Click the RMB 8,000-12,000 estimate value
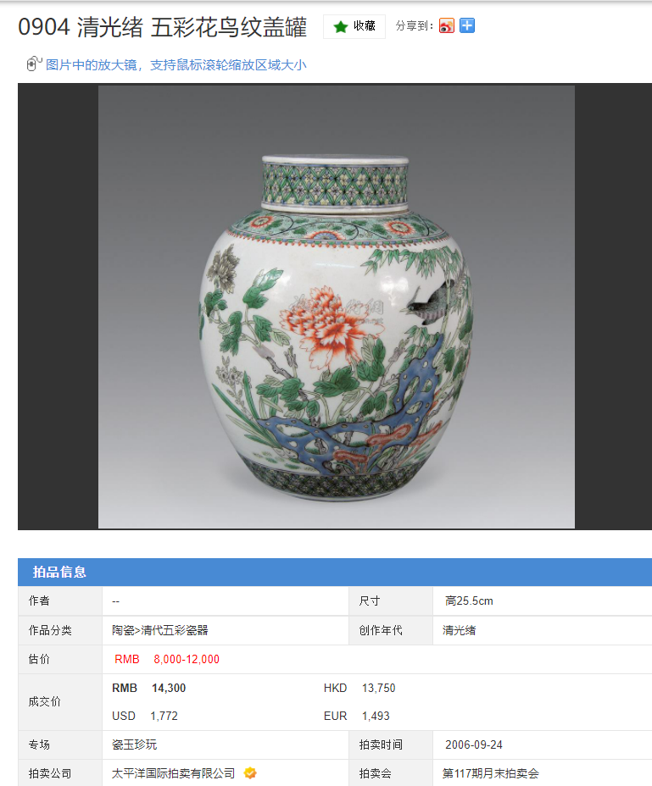Viewport: 652px width, 786px height. point(167,659)
